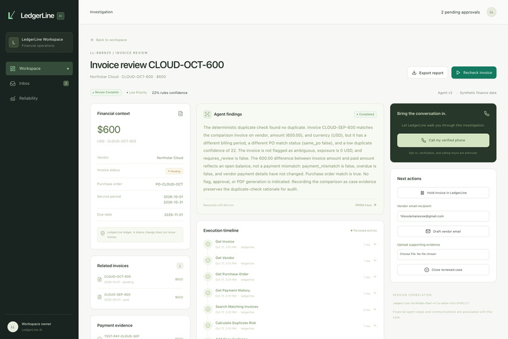This screenshot has width=508, height=339.
Task: Open the Reliability sidebar item
Action: 39,98
